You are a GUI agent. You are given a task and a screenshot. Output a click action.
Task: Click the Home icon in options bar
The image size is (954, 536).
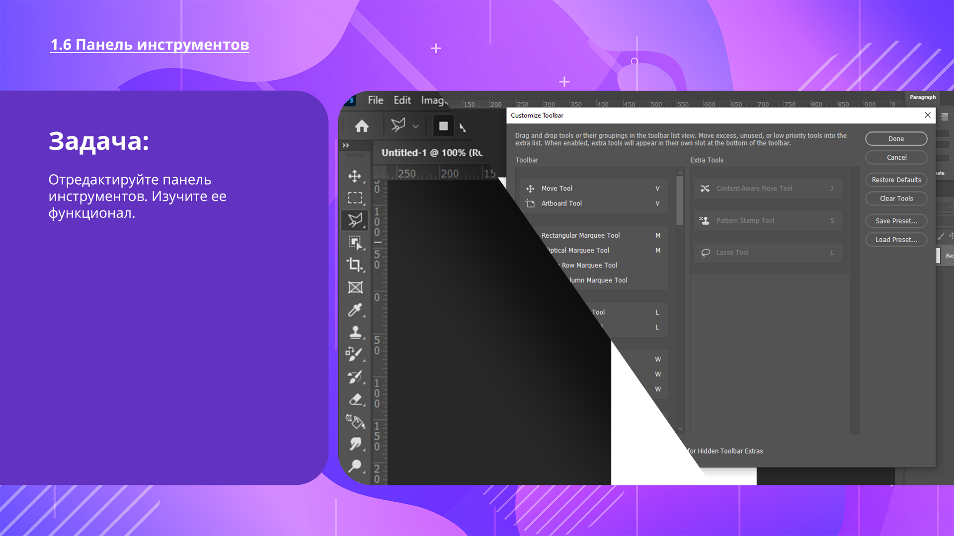tap(362, 127)
